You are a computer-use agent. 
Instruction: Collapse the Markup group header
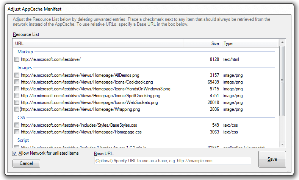[25, 52]
